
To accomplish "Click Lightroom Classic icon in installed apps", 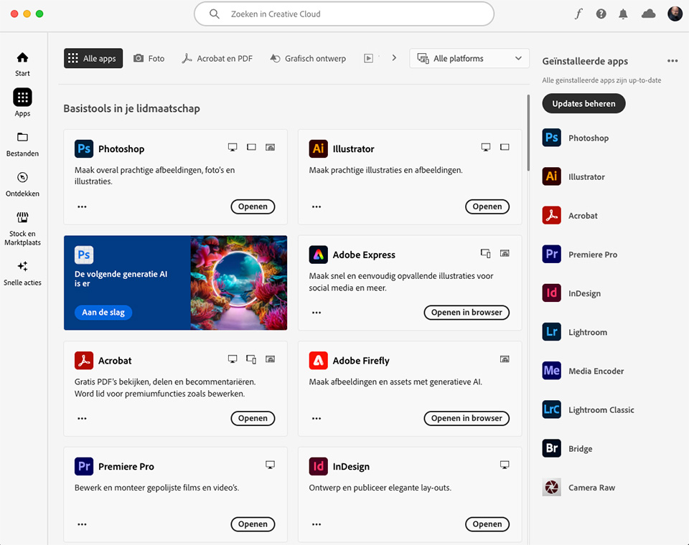I will [x=551, y=409].
